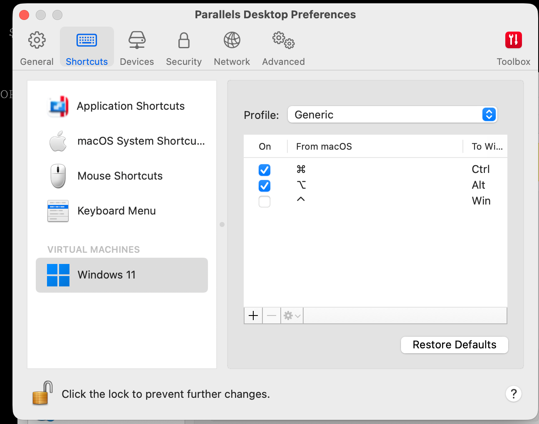Select the Win cell in the table

click(481, 201)
